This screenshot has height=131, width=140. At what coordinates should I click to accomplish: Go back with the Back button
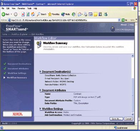coord(5,14)
